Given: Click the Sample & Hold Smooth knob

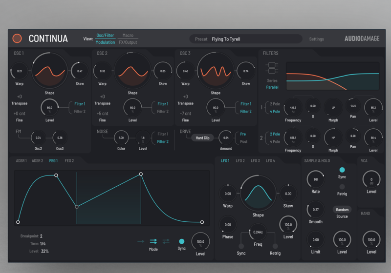Looking at the screenshot, I should (315, 210).
